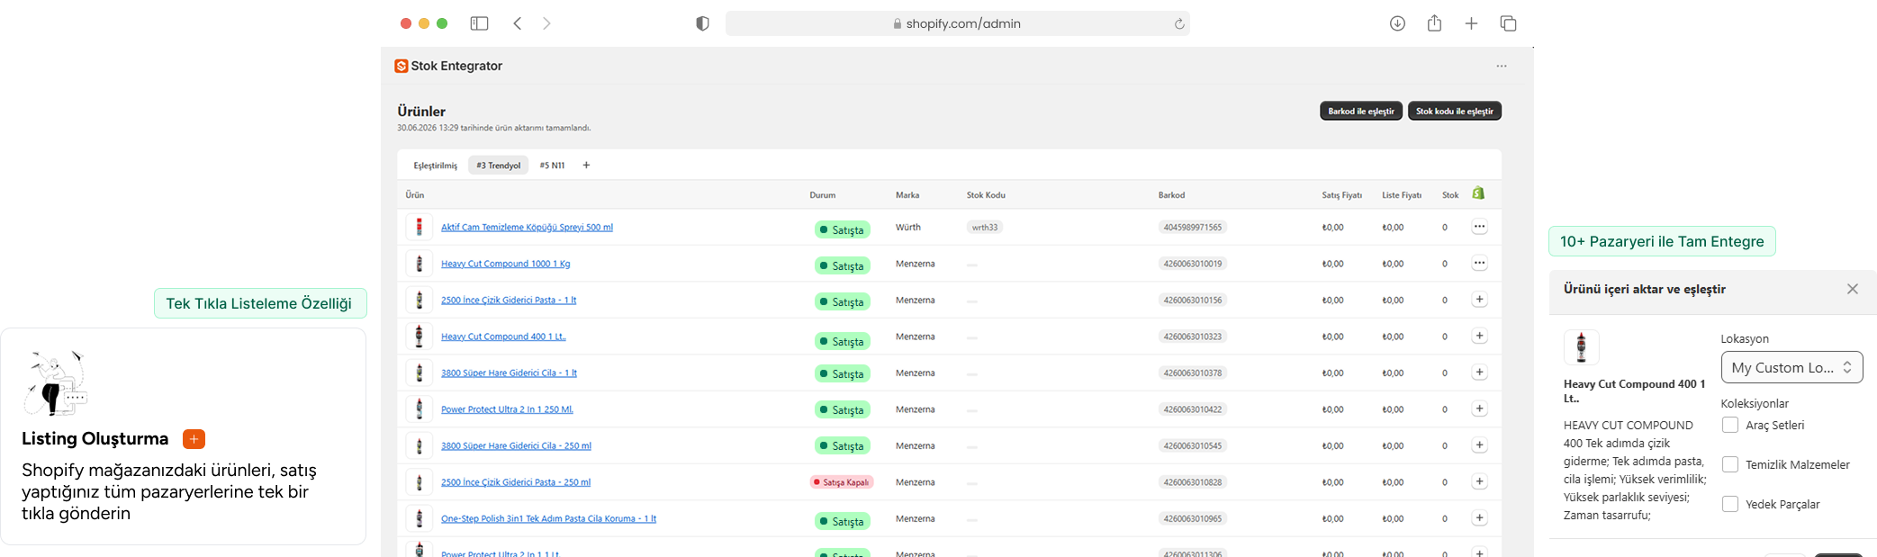Click 10+ Pazaryeri ile Tam Entegre label

coord(1662,241)
